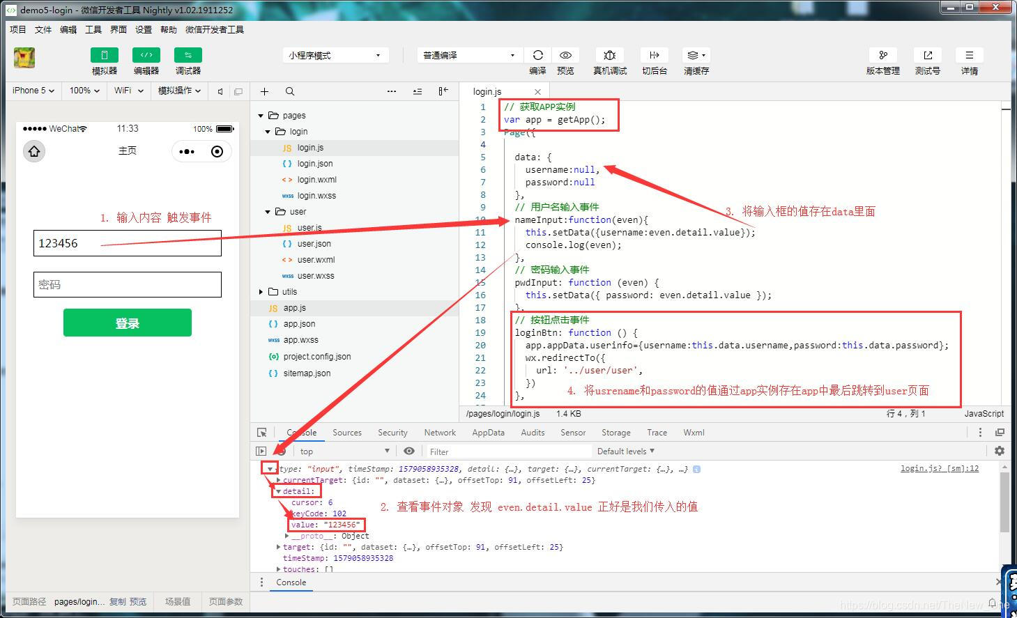The width and height of the screenshot is (1017, 618).
Task: Click the mini program menu dots
Action: pos(187,151)
